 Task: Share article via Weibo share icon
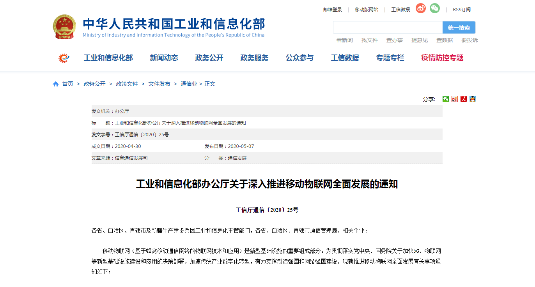point(455,99)
